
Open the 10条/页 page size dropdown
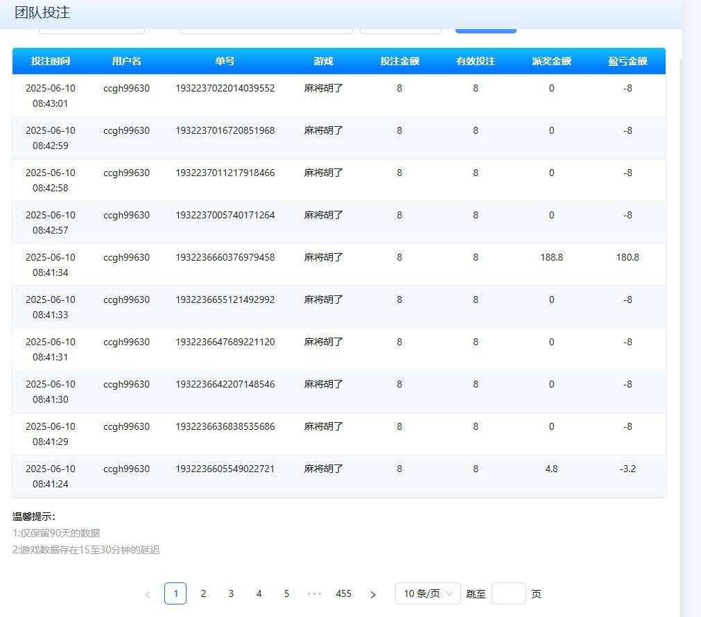point(428,593)
